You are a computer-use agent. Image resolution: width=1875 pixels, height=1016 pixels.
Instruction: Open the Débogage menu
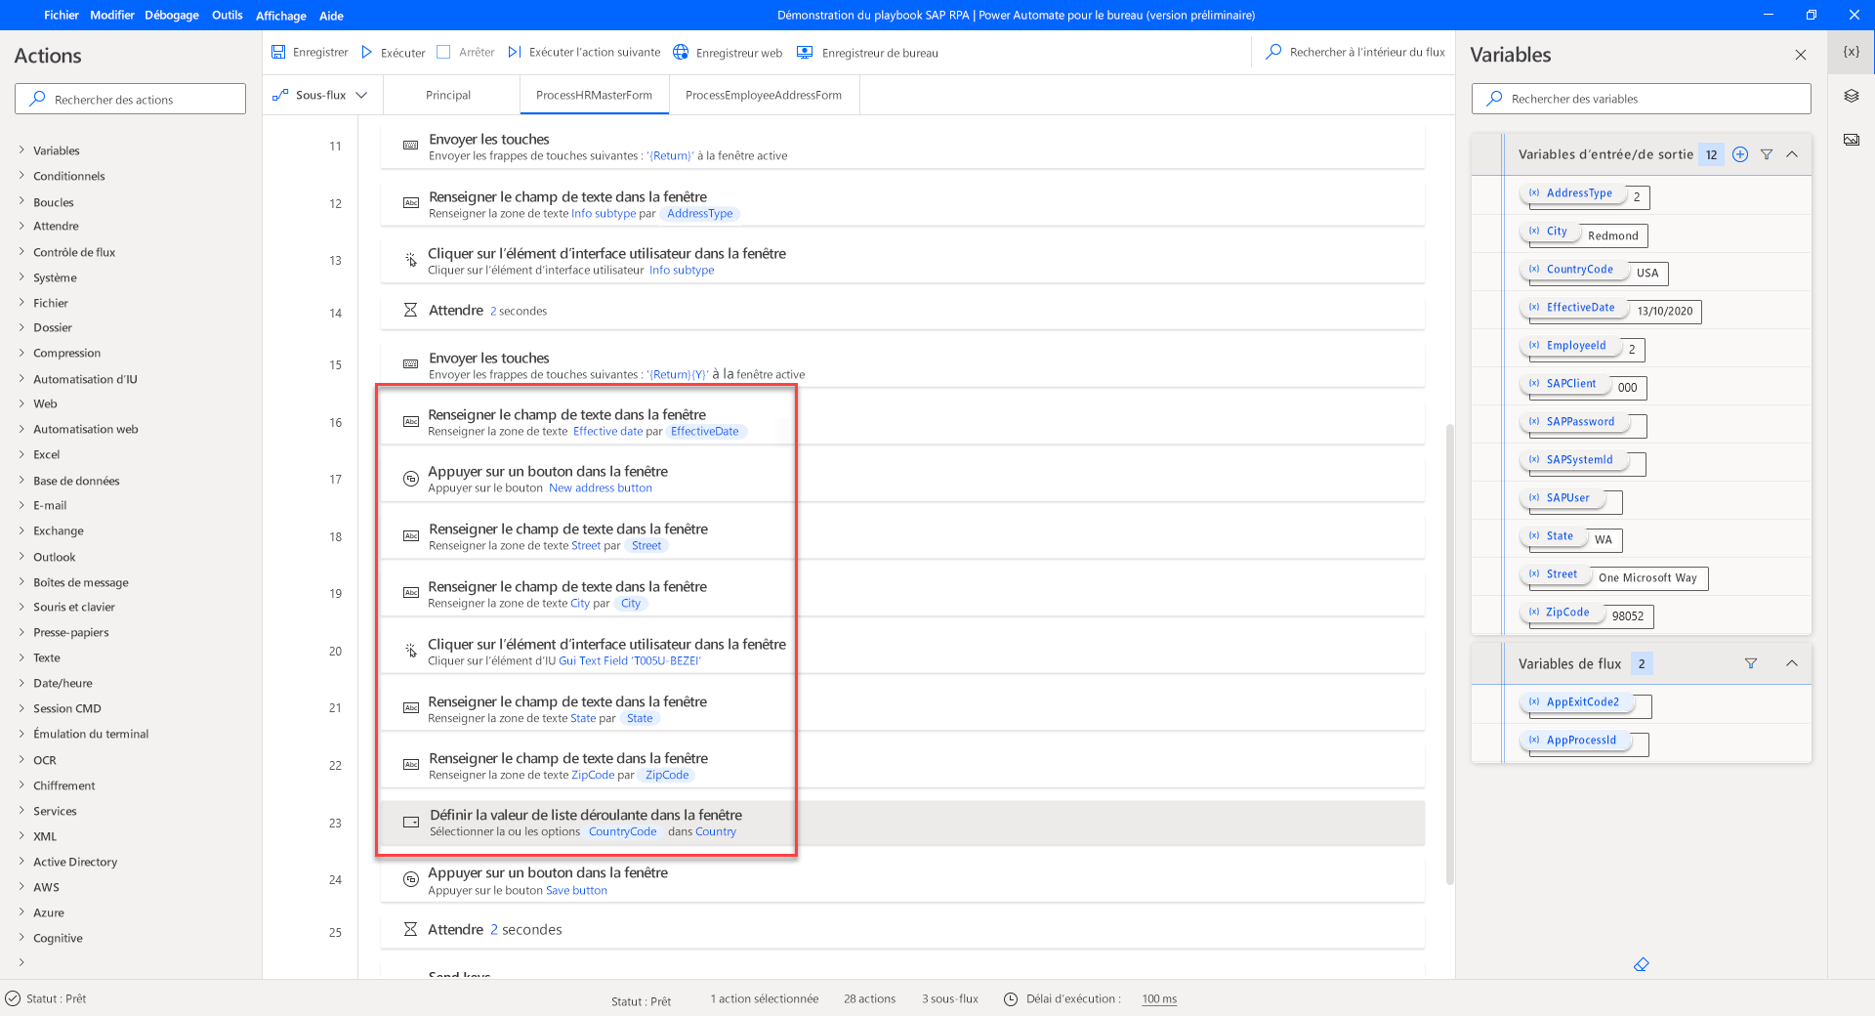tap(172, 15)
